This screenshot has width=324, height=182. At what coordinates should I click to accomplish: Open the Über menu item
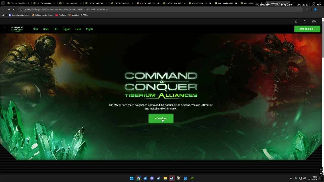click(x=36, y=29)
